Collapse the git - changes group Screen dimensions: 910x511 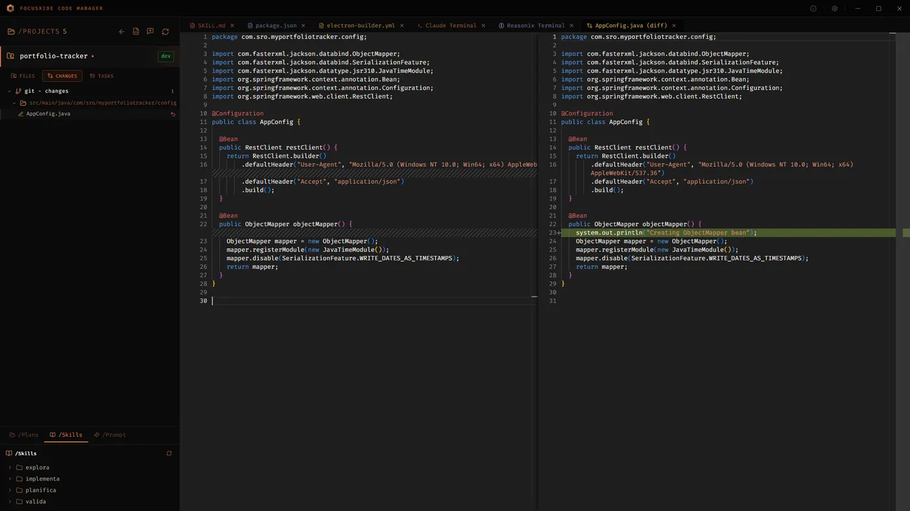point(9,91)
